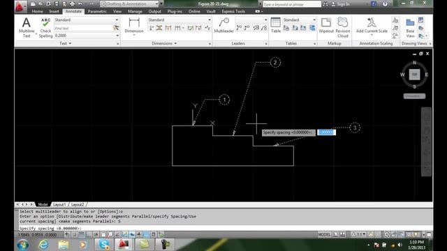
Task: Open the View ribbon tab
Action: (x=117, y=11)
